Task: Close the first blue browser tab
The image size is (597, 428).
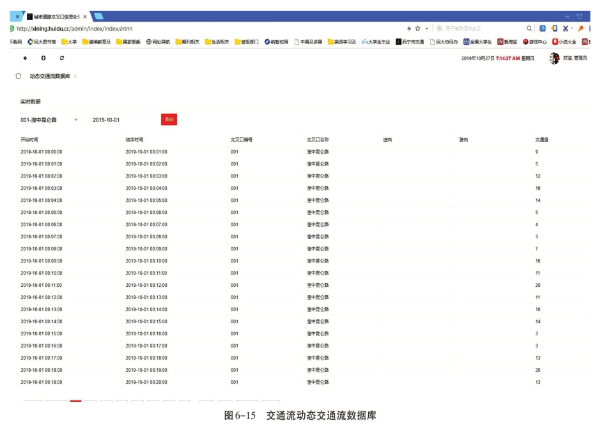Action: tap(17, 17)
